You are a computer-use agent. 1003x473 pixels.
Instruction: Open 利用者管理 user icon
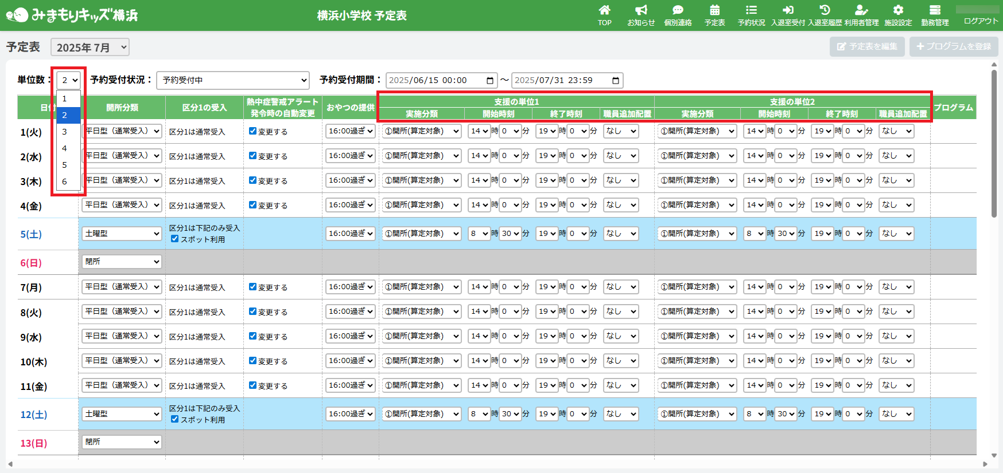(861, 10)
